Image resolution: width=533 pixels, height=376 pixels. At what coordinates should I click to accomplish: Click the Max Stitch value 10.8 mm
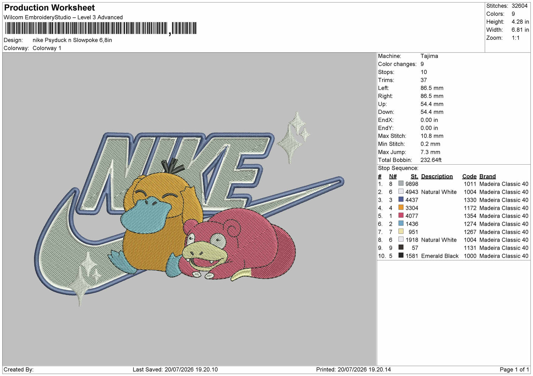(x=432, y=136)
